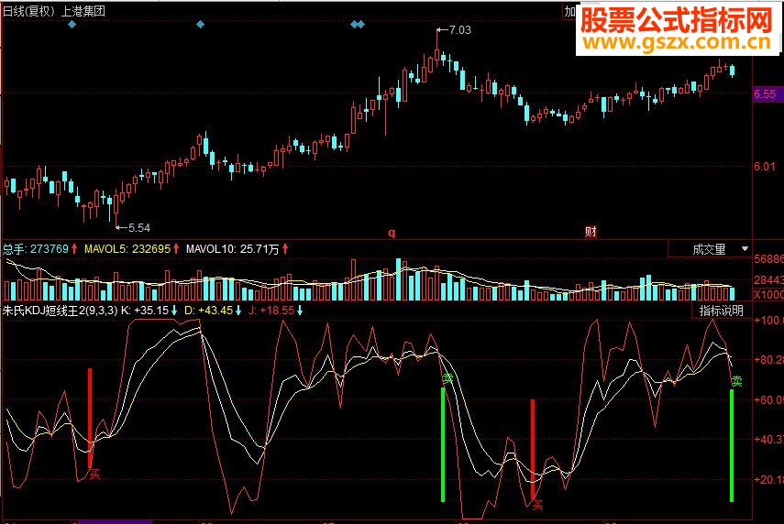Click the red 'q' marker below the chart
This screenshot has height=524, width=784.
pyautogui.click(x=392, y=233)
